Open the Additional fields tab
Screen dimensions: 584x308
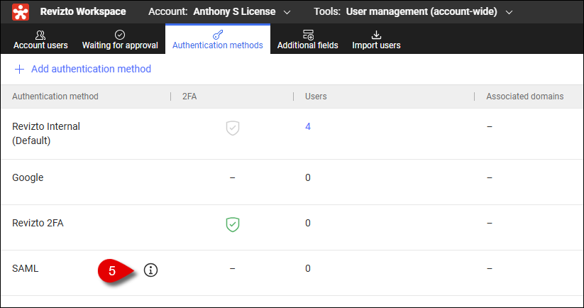tap(308, 40)
